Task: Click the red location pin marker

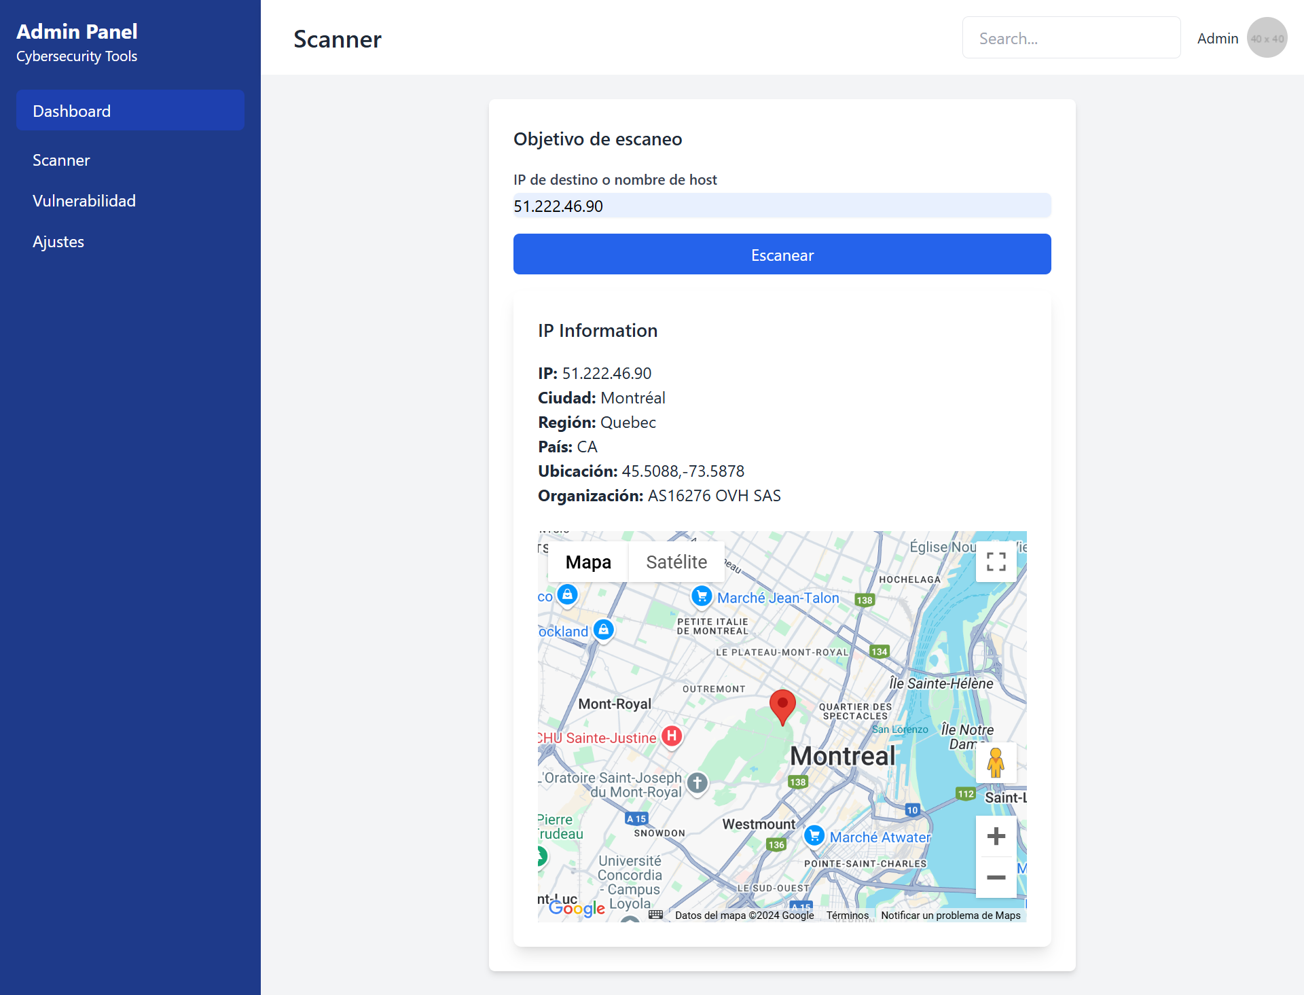Action: pos(782,705)
